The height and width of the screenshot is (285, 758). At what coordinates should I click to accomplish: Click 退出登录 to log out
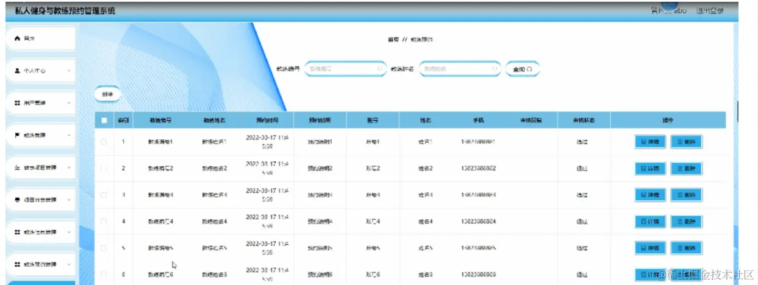[x=709, y=11]
